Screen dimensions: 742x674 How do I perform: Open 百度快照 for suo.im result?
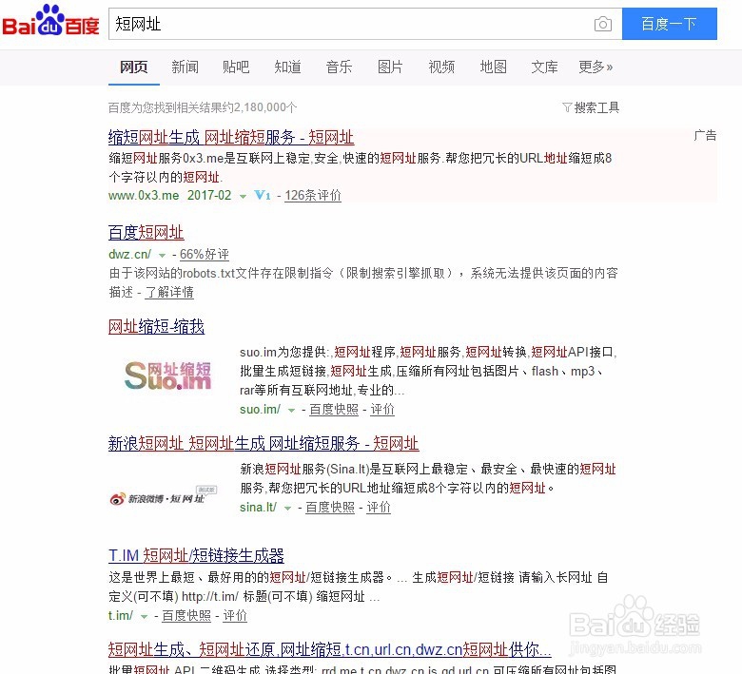click(x=334, y=409)
